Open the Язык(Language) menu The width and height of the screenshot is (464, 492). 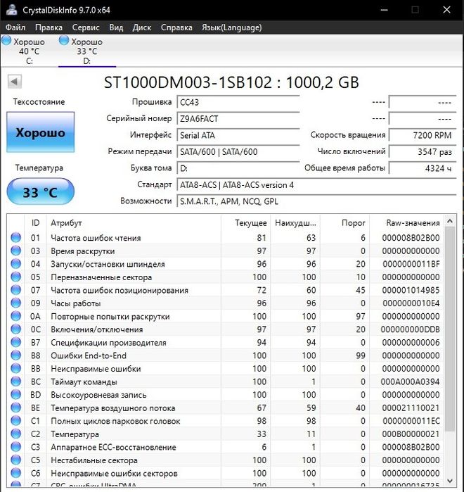click(231, 27)
